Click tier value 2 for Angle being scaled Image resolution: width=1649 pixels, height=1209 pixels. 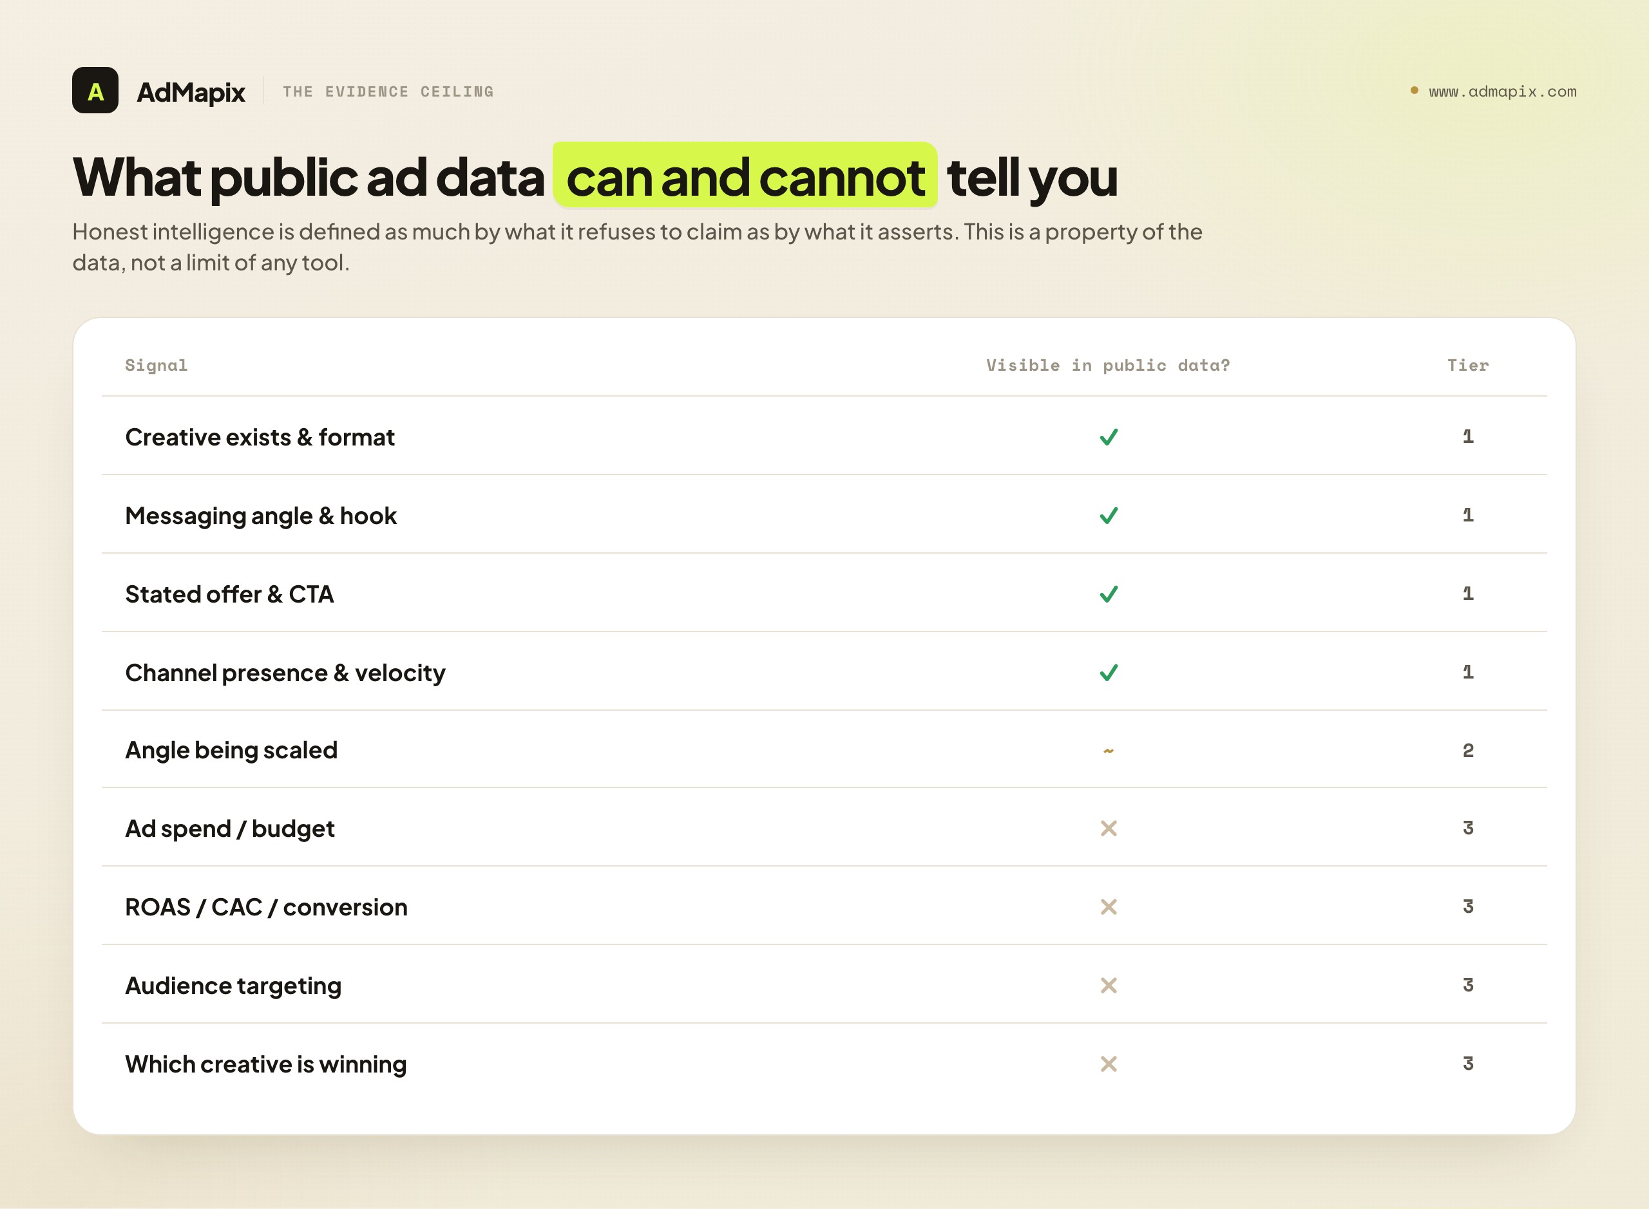(1467, 750)
